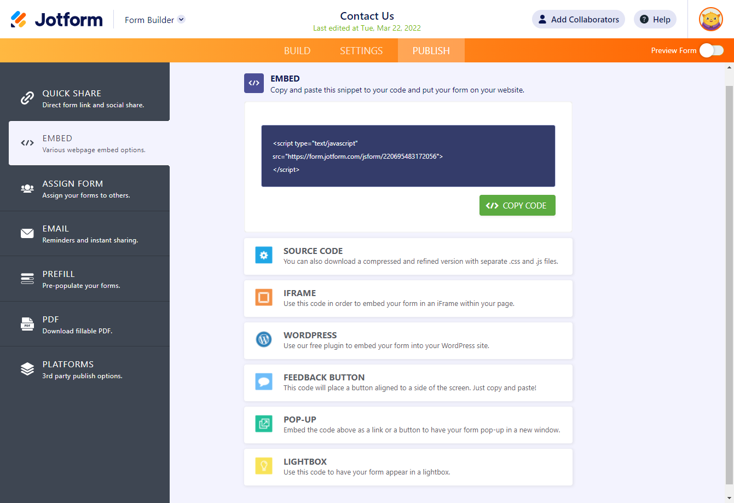Open the Assign Form sidebar item
Viewport: 734px width, 503px height.
click(x=85, y=188)
